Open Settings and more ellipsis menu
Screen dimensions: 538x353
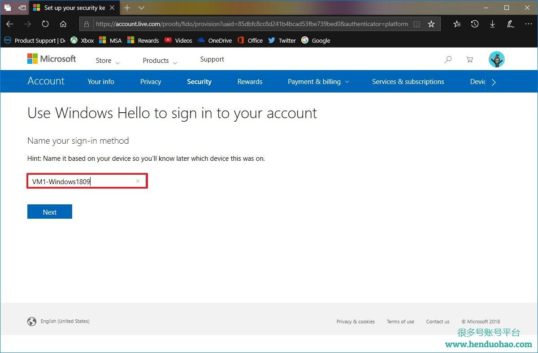pos(528,24)
